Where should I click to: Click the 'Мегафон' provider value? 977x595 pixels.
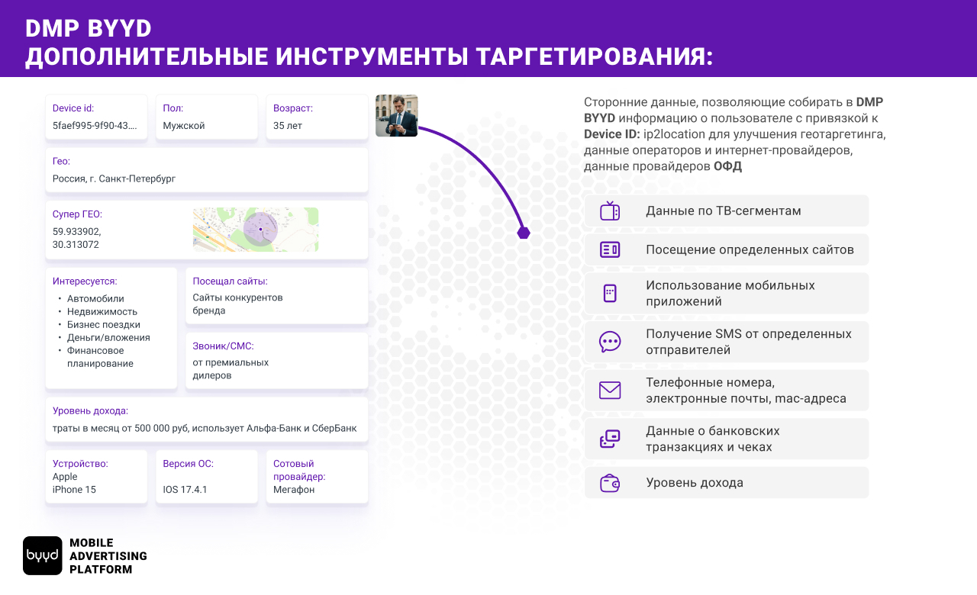coord(294,490)
